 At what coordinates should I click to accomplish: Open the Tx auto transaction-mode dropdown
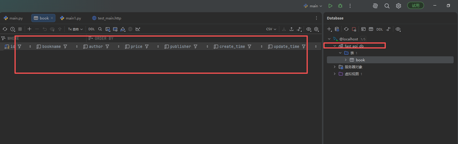pos(75,29)
